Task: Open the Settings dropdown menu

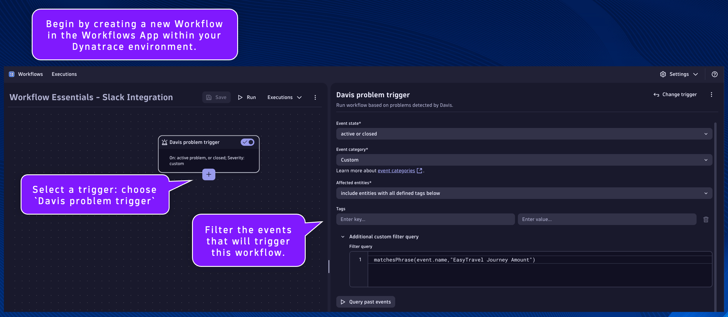Action: (679, 74)
